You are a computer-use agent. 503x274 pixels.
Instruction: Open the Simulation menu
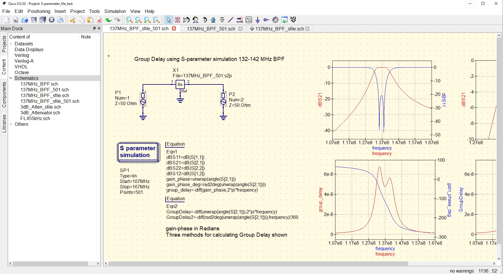click(114, 11)
